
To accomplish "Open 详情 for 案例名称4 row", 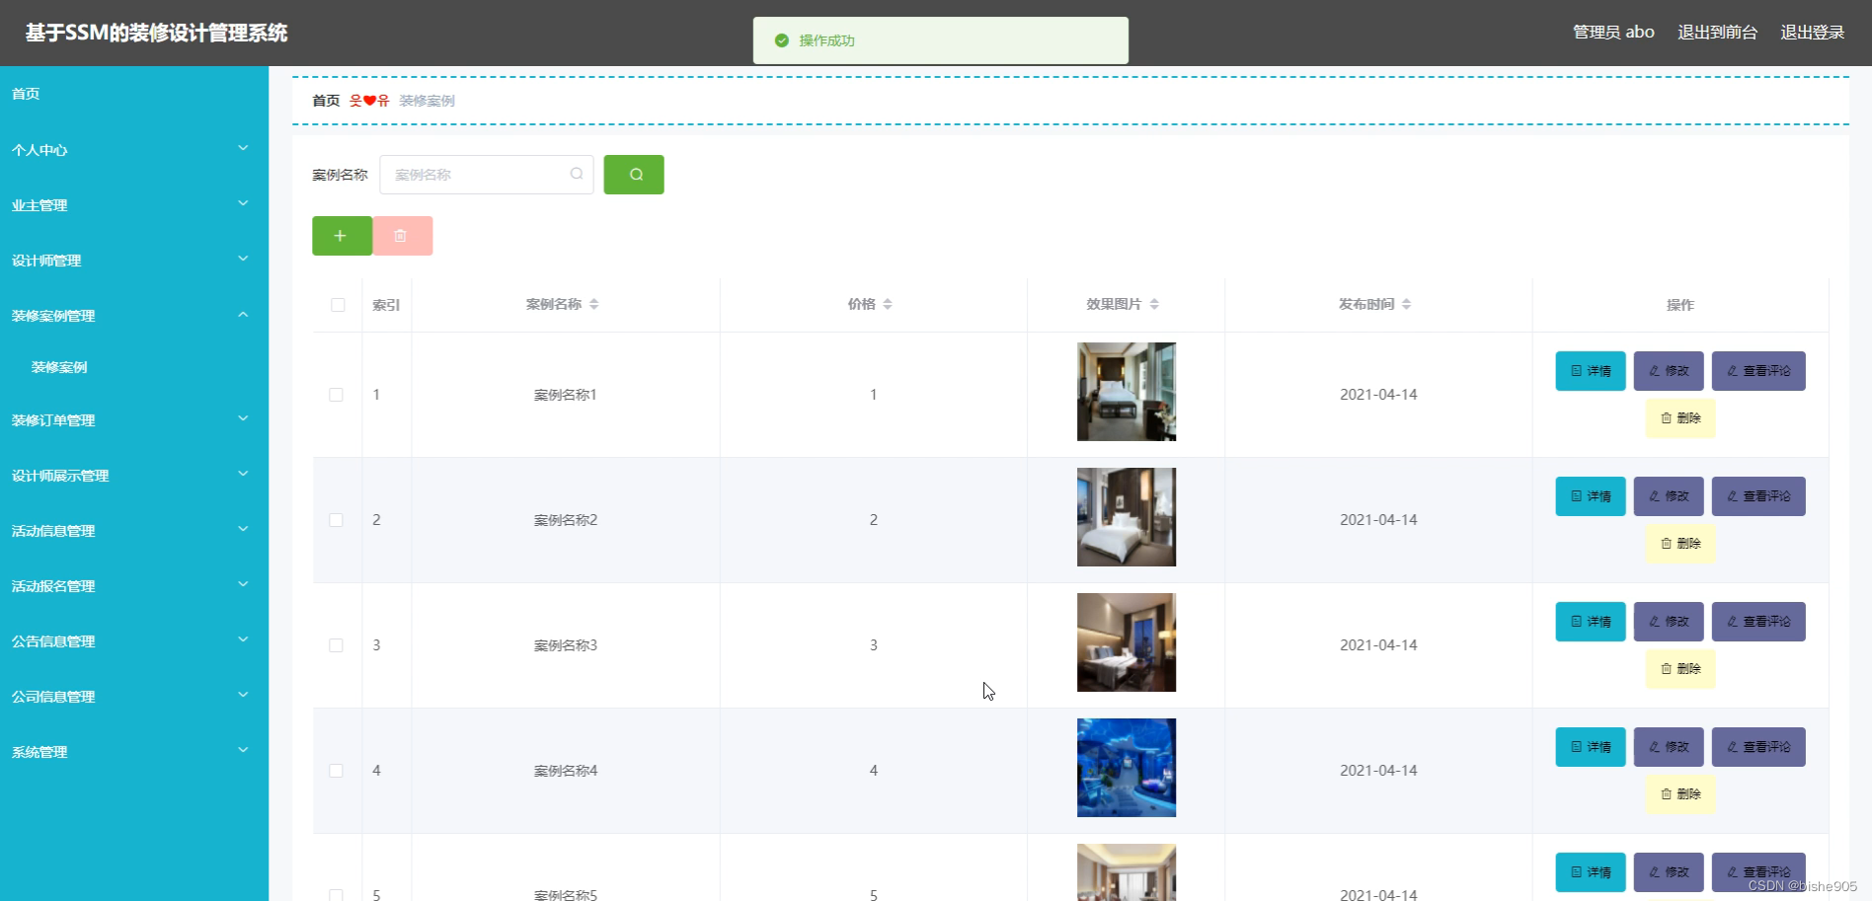I will coord(1591,747).
